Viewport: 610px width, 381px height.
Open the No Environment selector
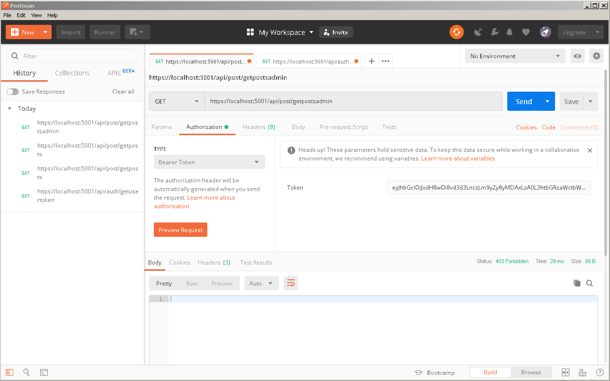coord(515,56)
